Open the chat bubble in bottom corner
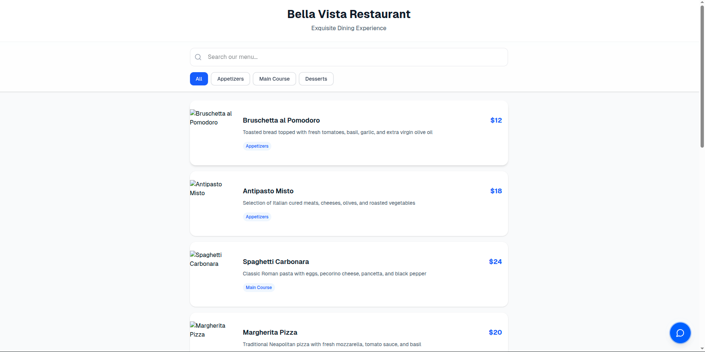Viewport: 705px width, 352px height. point(680,332)
